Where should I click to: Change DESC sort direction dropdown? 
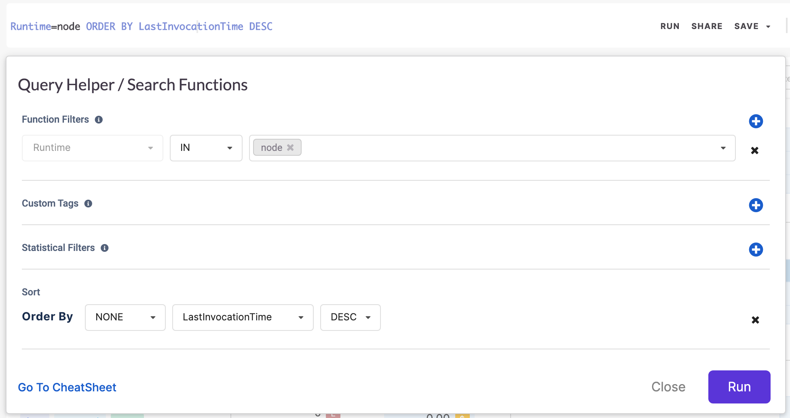pyautogui.click(x=350, y=318)
